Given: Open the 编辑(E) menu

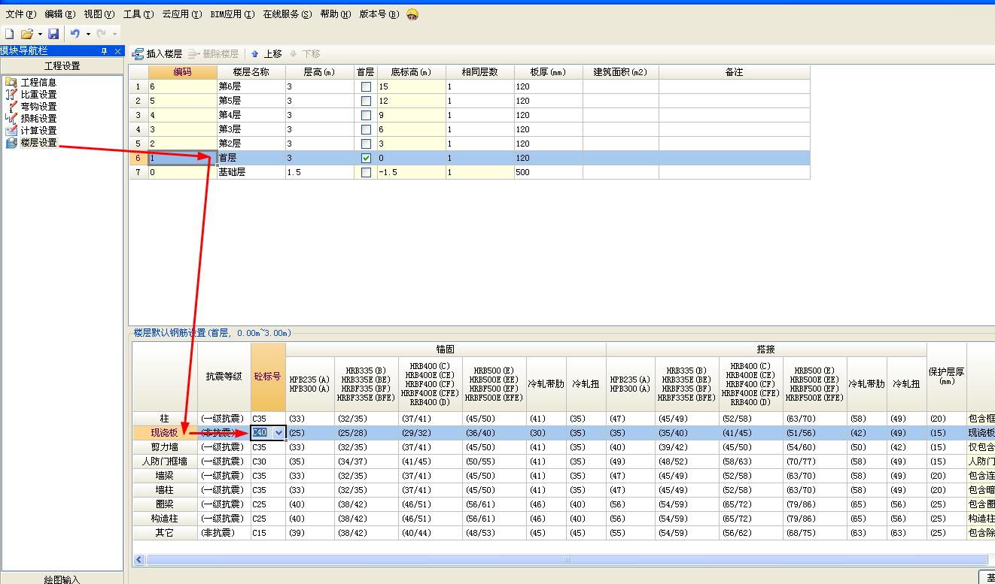Looking at the screenshot, I should pyautogui.click(x=59, y=14).
